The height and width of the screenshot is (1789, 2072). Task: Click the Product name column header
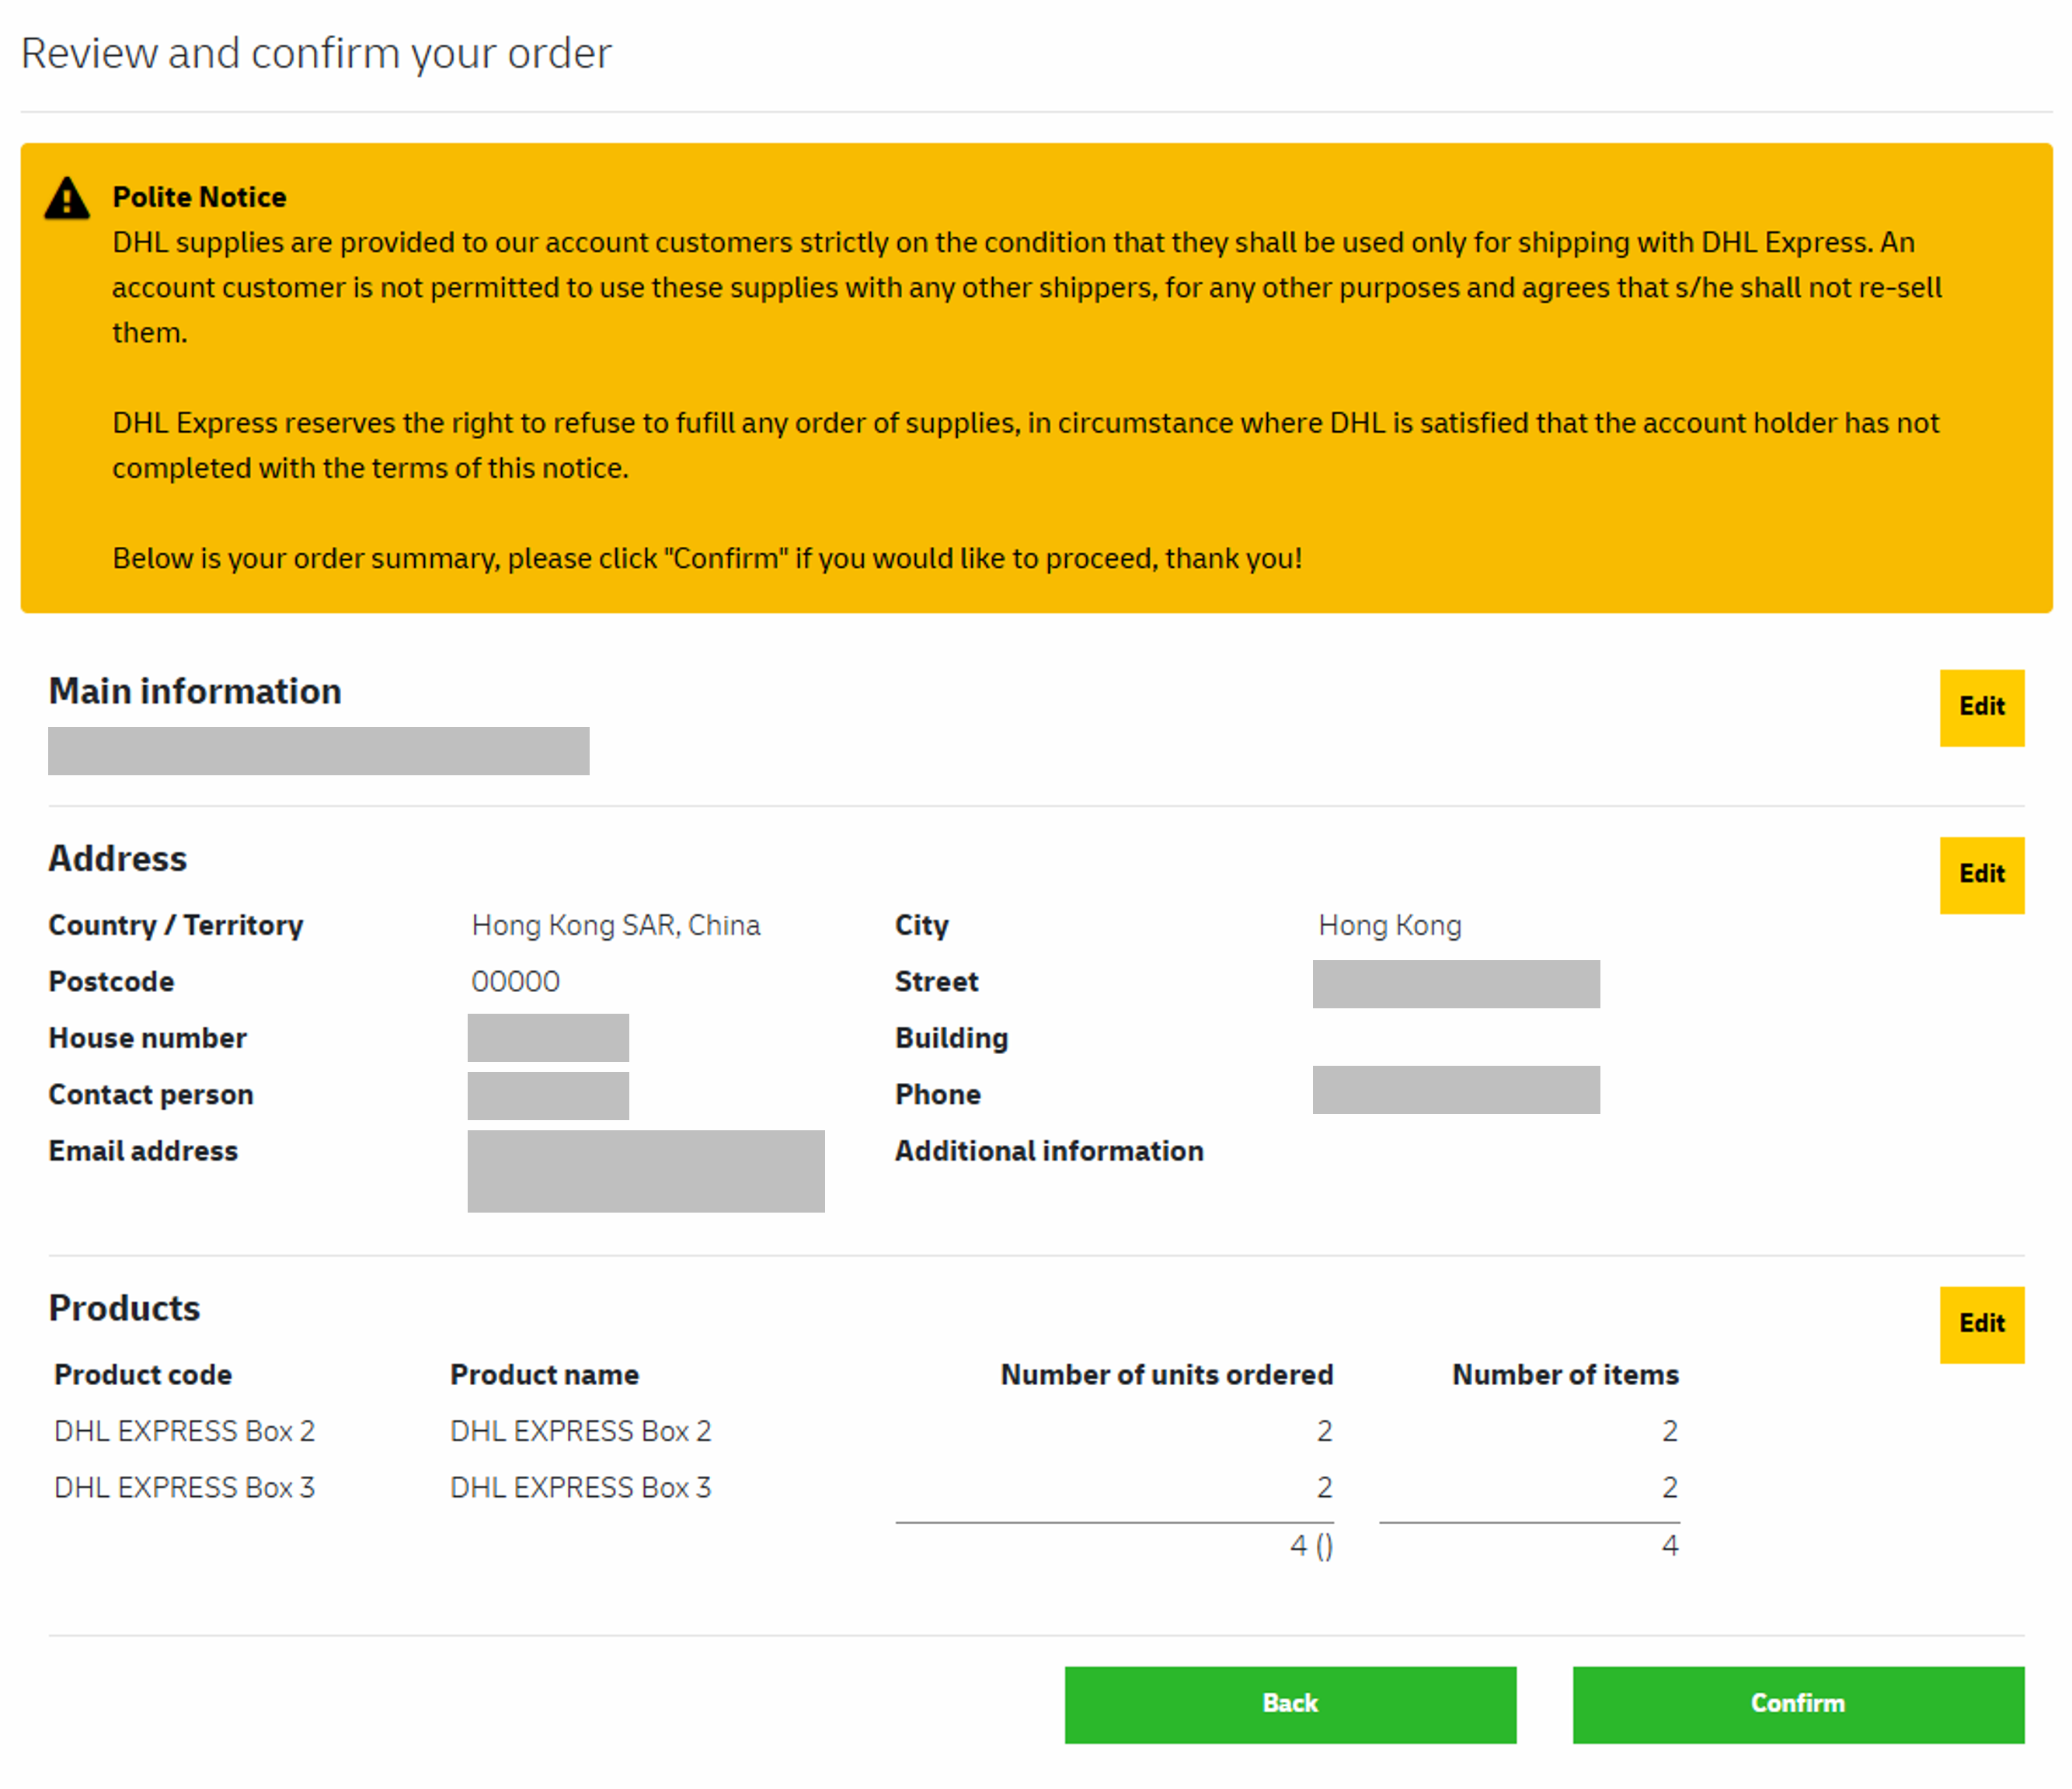[x=544, y=1374]
